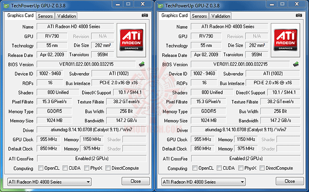
Task: Switch to Validation tab in right window
Action: tap(221, 16)
